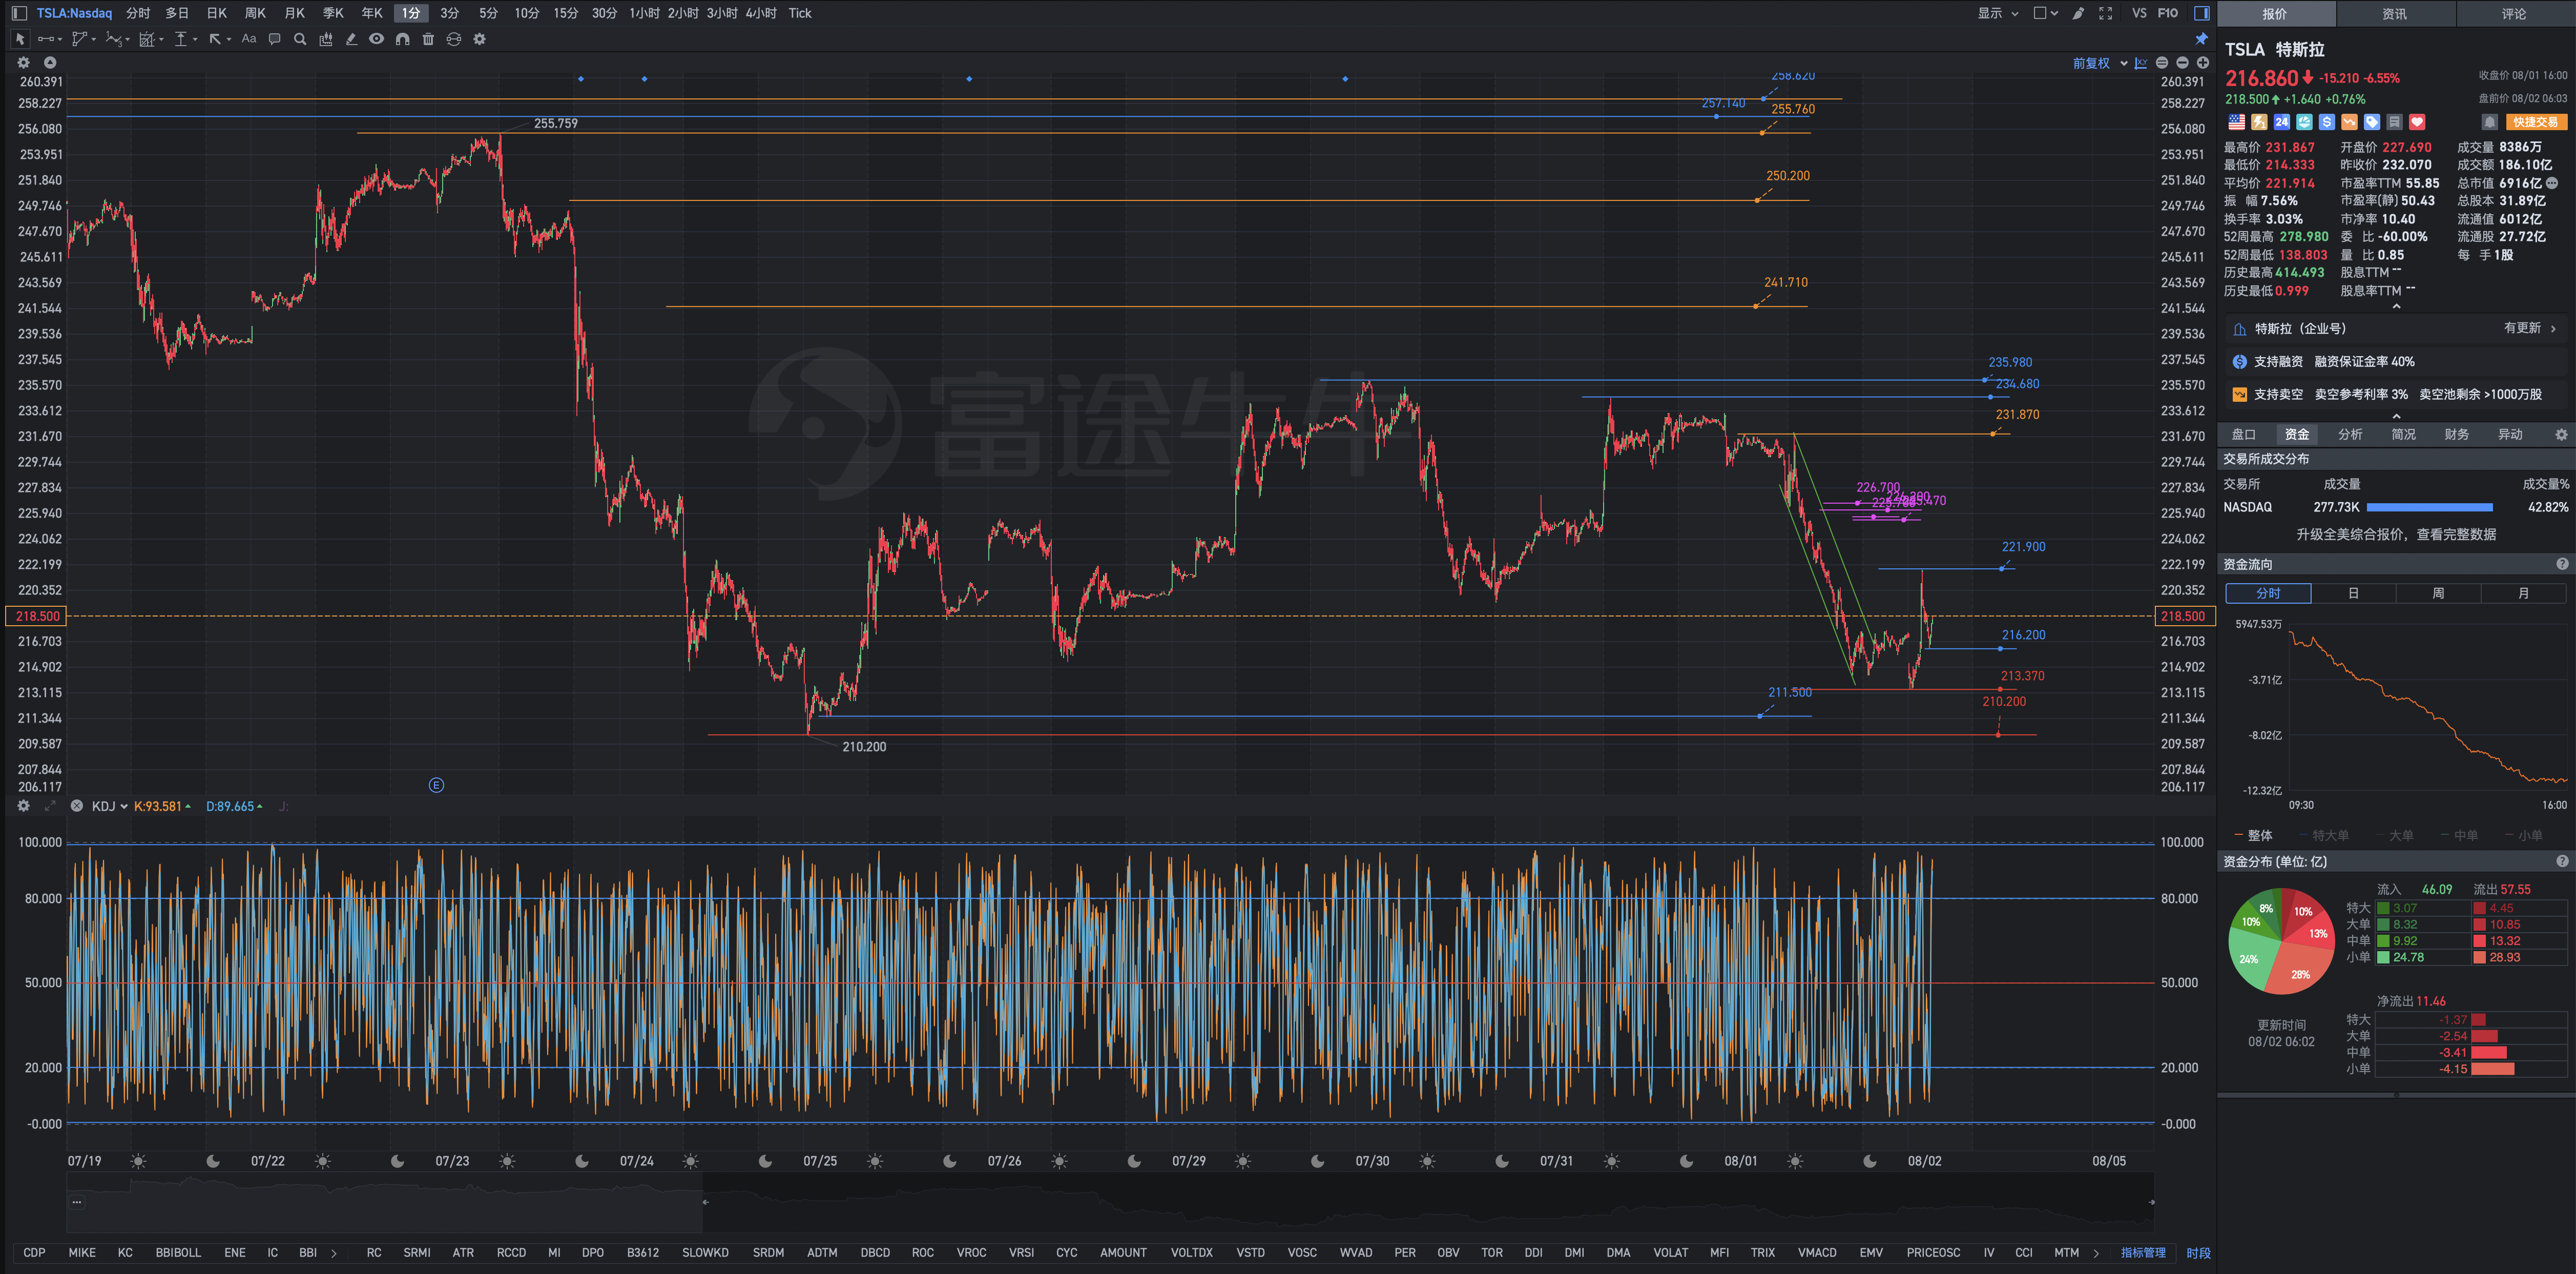
Task: Click the magnifier zoom tool
Action: tap(300, 39)
